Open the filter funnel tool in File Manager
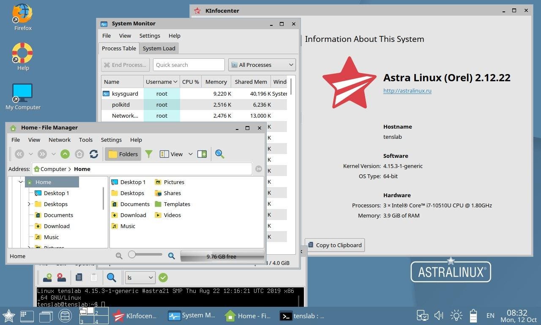The width and height of the screenshot is (541, 325). pos(149,154)
